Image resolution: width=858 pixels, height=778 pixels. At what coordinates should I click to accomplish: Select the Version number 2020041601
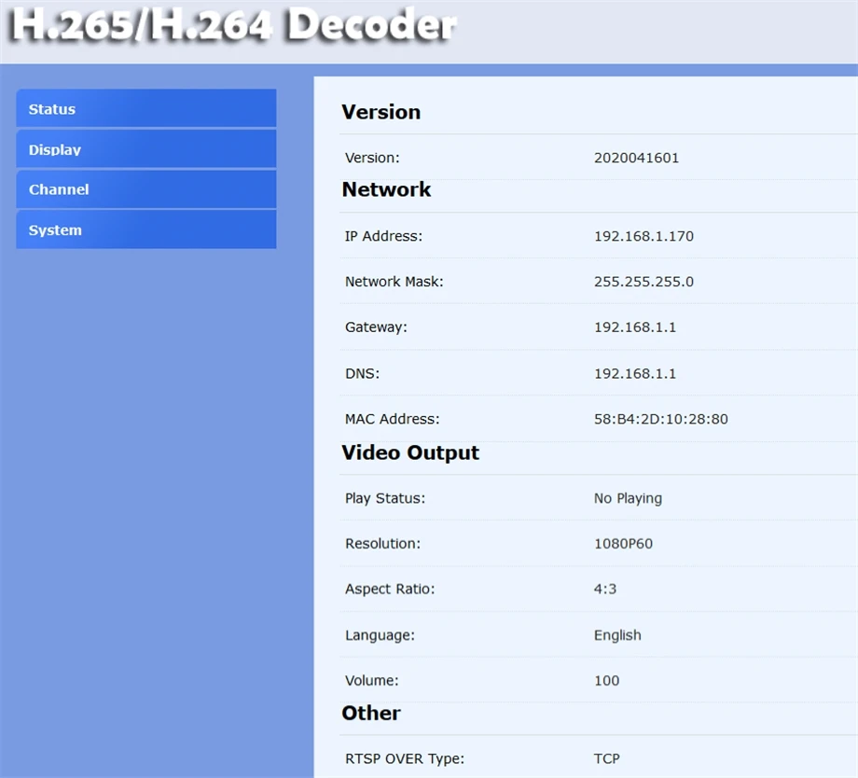(638, 158)
